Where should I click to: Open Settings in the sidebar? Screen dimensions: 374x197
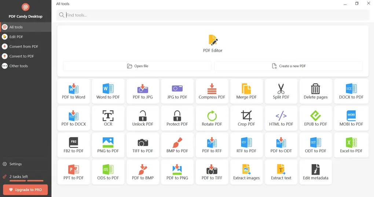click(26, 164)
